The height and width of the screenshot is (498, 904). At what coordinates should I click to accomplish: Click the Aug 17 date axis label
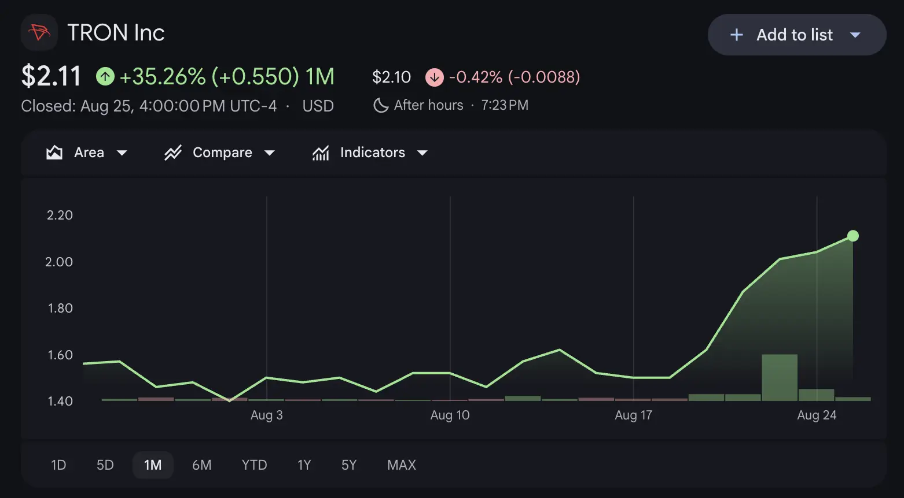click(x=634, y=415)
